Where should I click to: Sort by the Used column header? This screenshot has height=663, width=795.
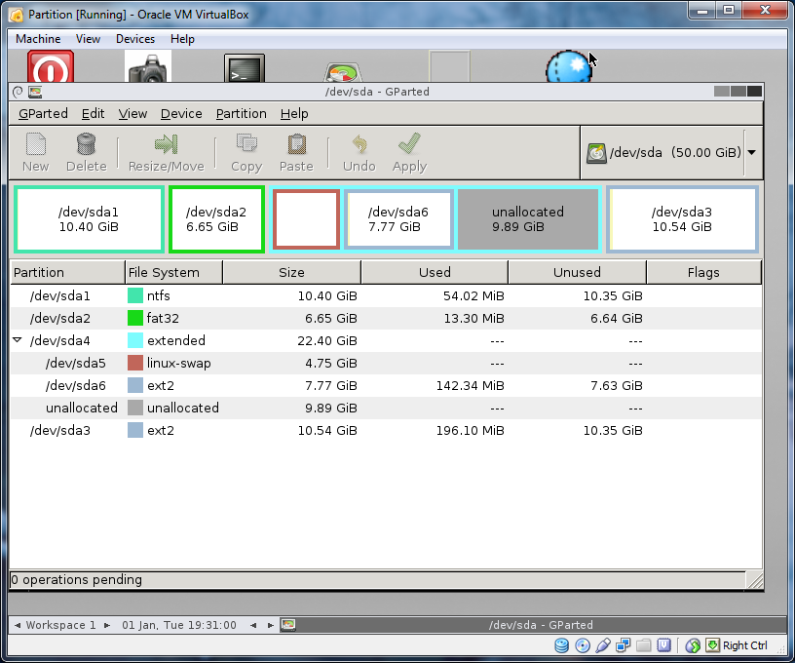(435, 272)
